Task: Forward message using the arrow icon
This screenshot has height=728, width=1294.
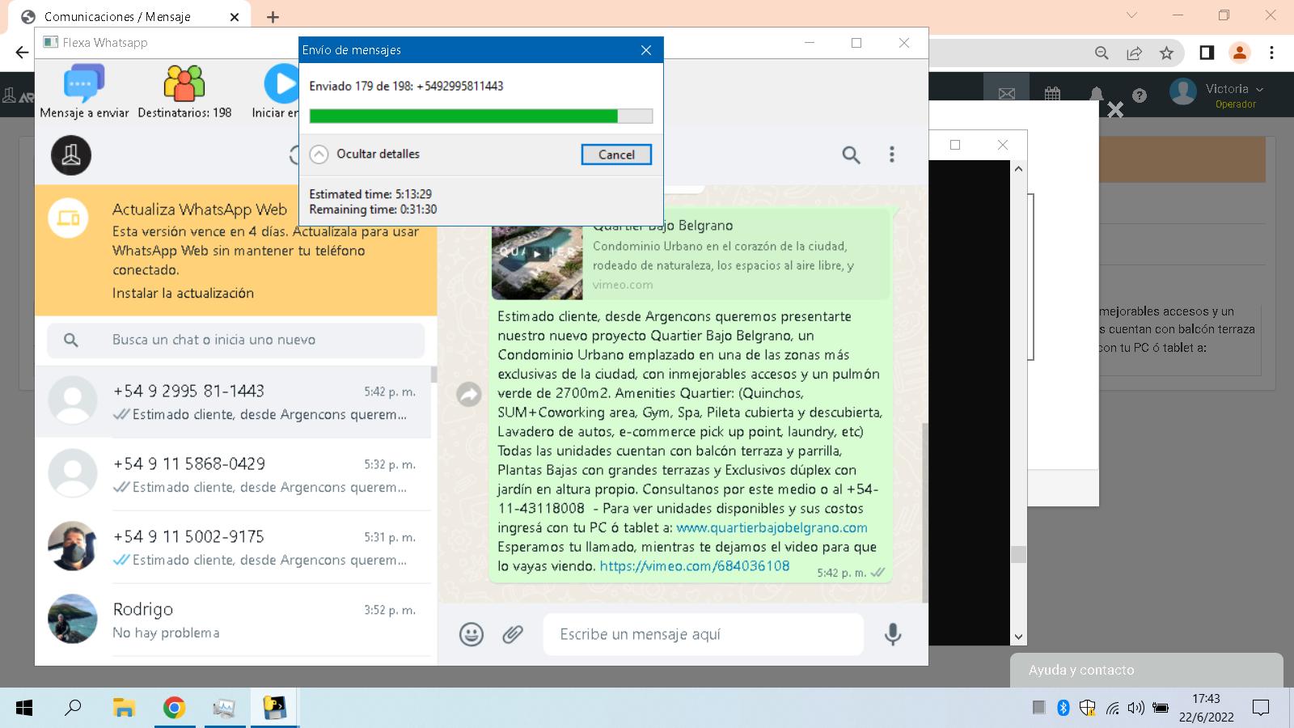Action: [469, 394]
